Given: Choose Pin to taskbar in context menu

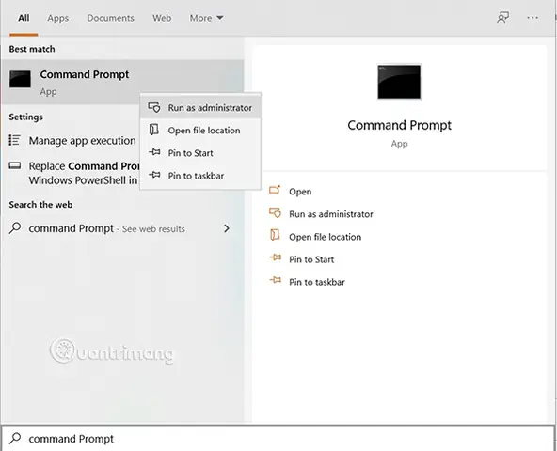Looking at the screenshot, I should click(200, 176).
